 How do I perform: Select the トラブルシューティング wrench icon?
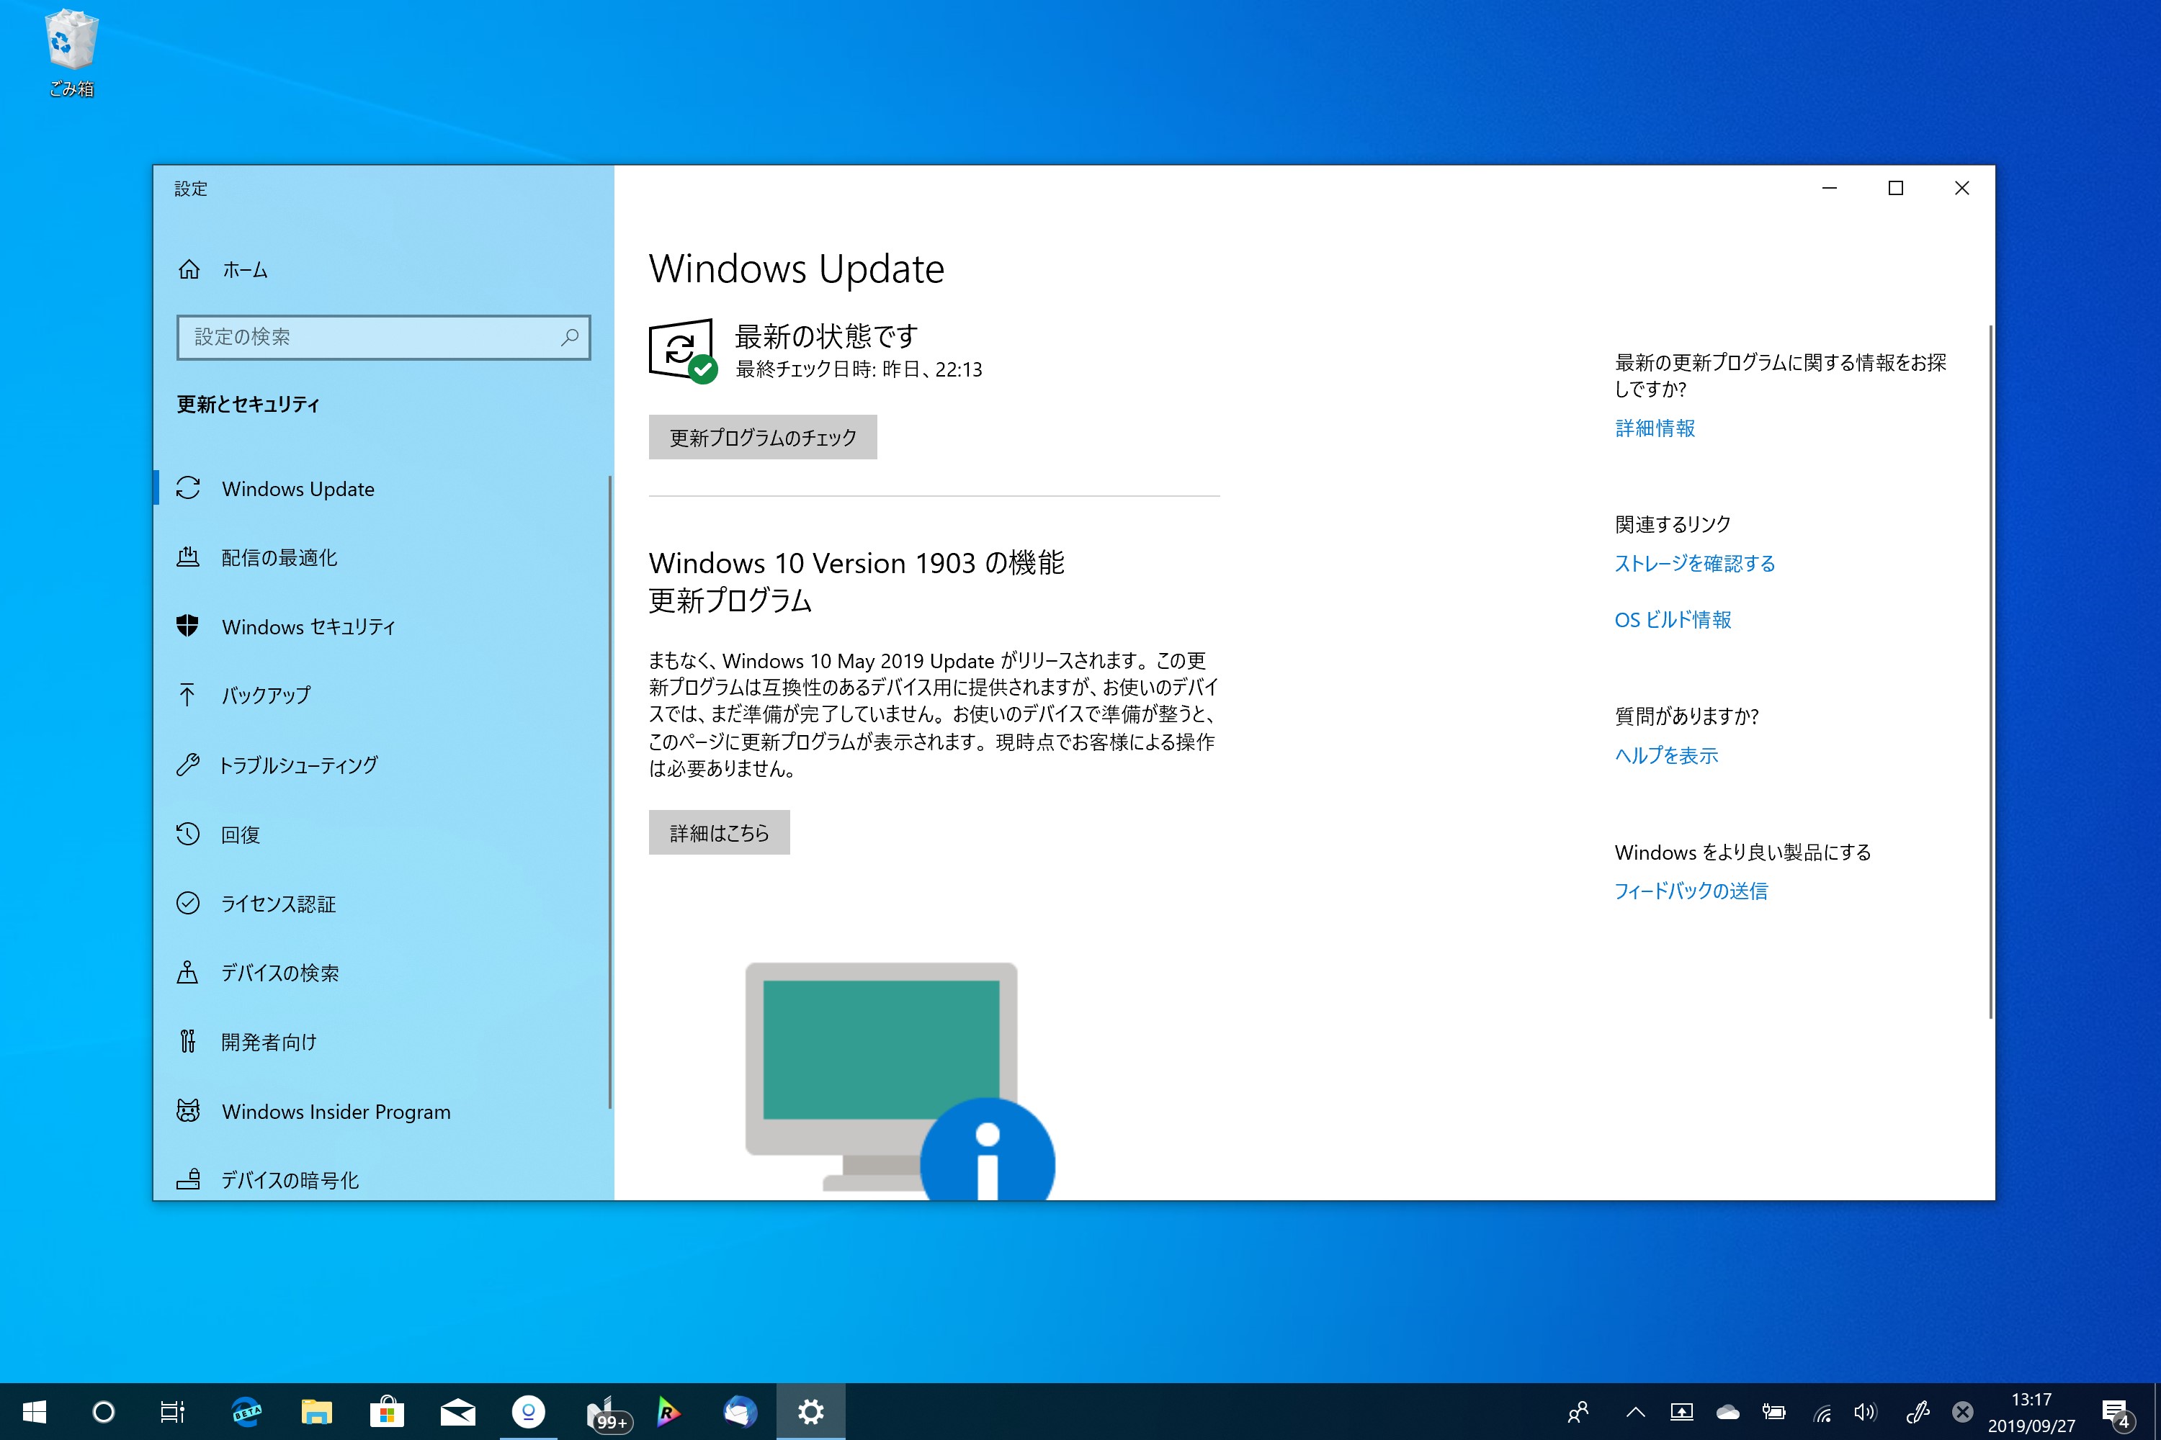click(x=188, y=765)
